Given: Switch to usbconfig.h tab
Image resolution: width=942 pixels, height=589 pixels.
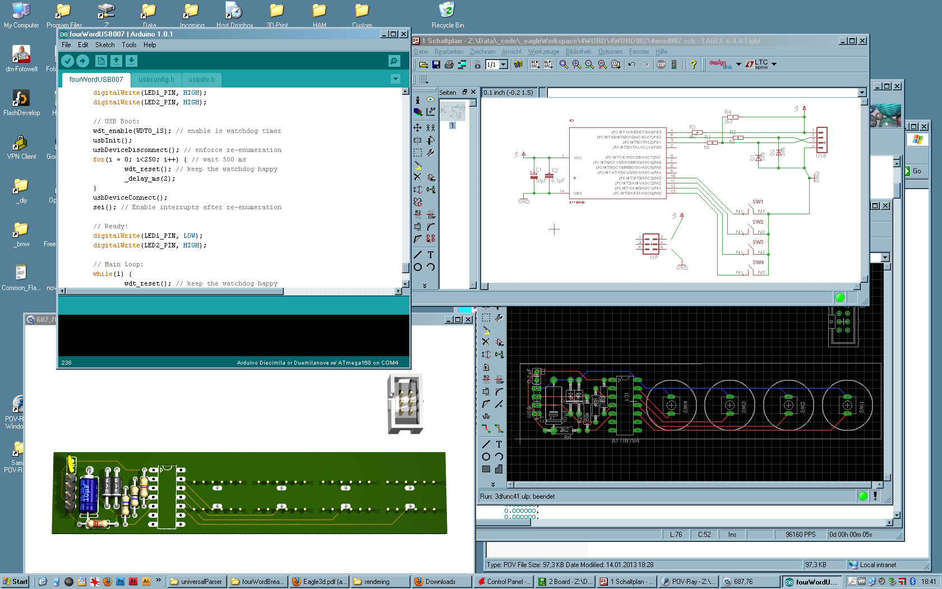Looking at the screenshot, I should point(156,80).
